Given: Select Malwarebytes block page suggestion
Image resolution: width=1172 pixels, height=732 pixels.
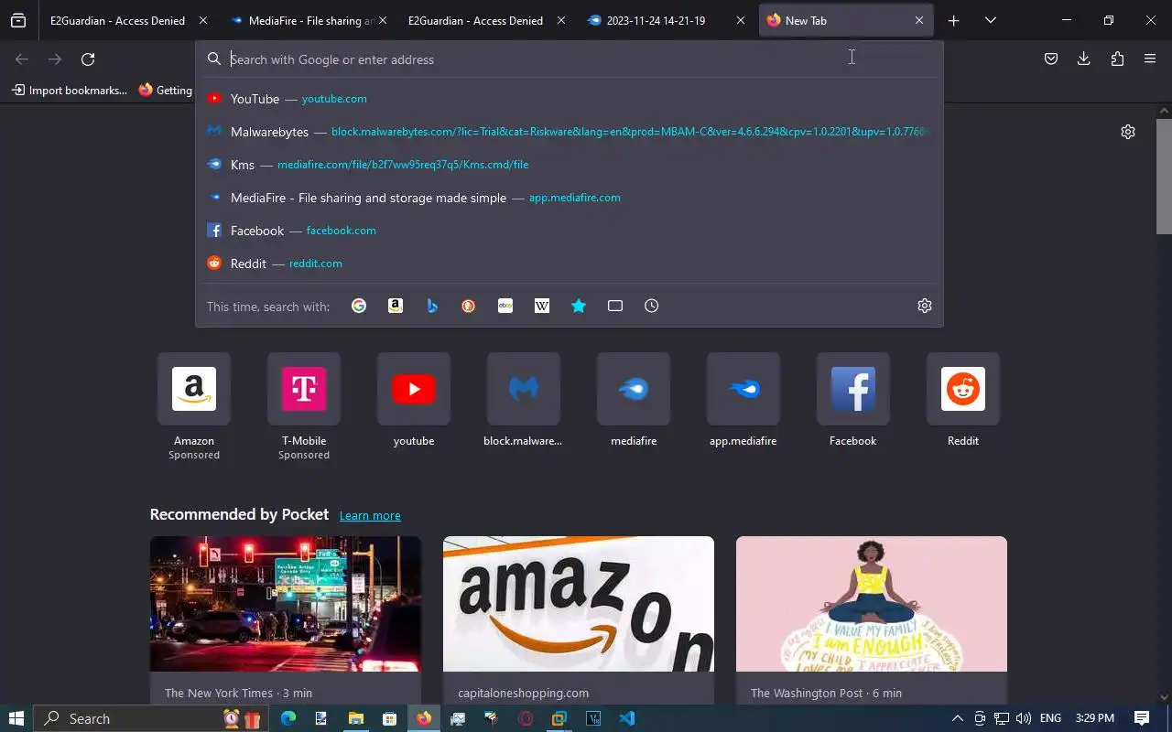Looking at the screenshot, I should click(x=570, y=132).
